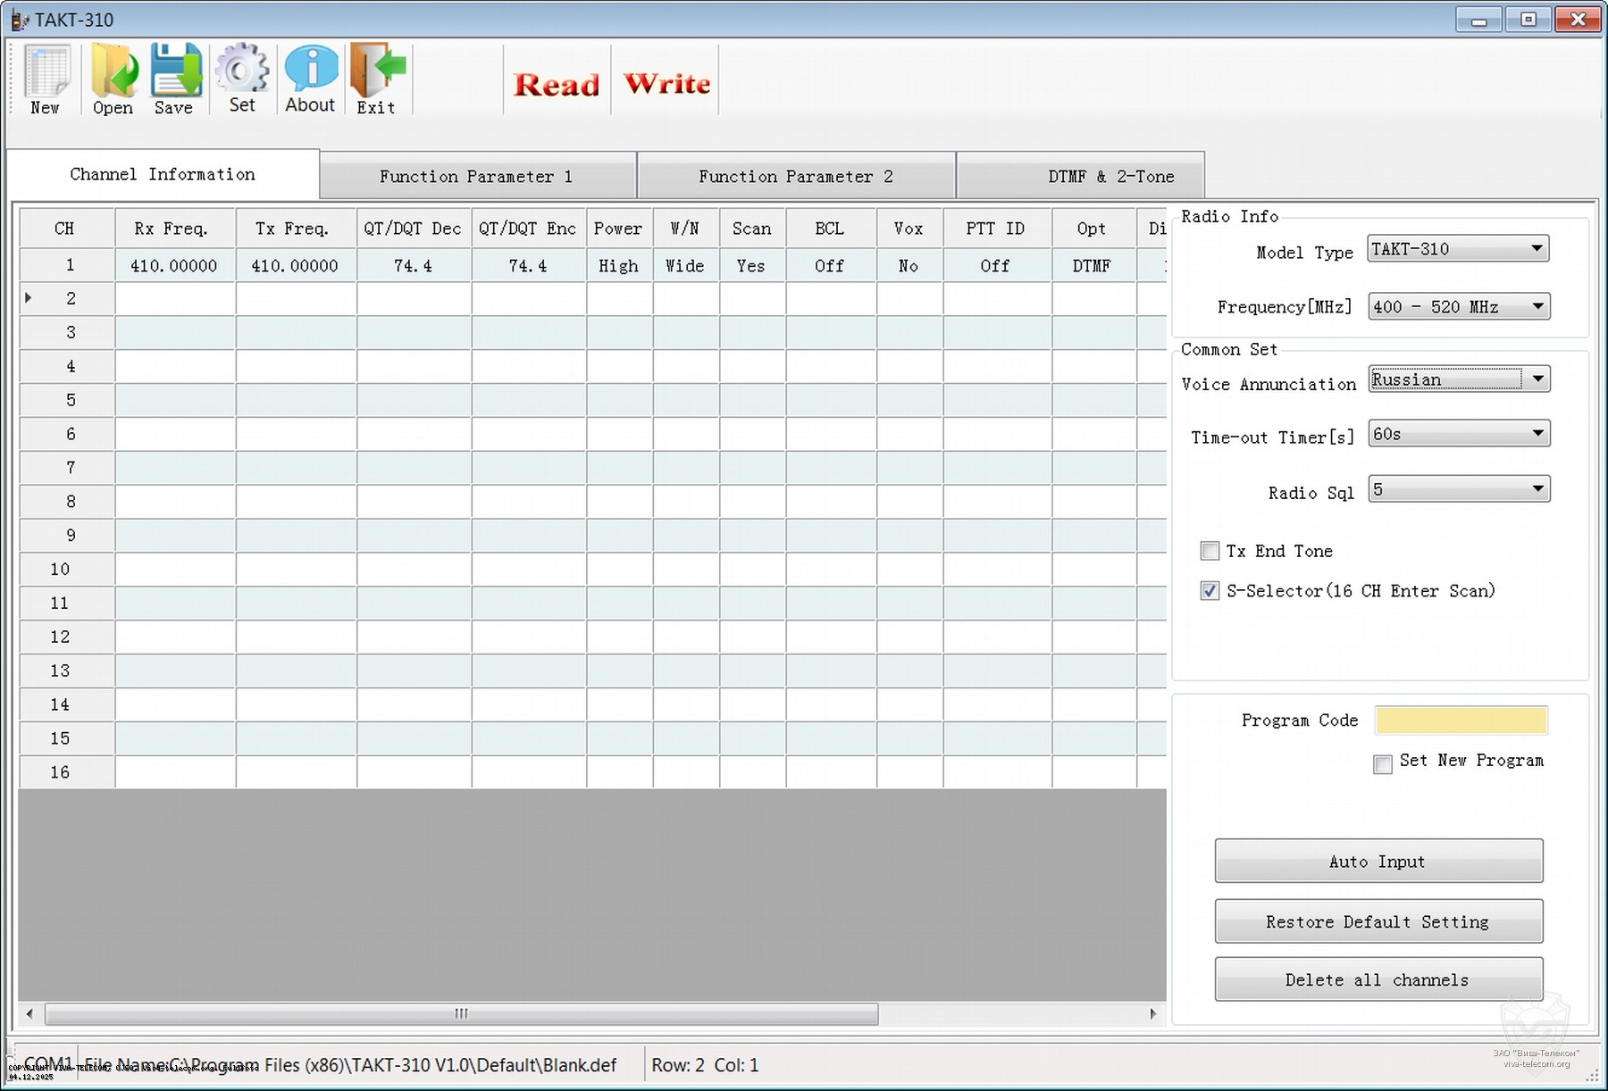The image size is (1608, 1091).
Task: Uncheck S-Selector 16 CH Enter Scan
Action: click(x=1210, y=591)
